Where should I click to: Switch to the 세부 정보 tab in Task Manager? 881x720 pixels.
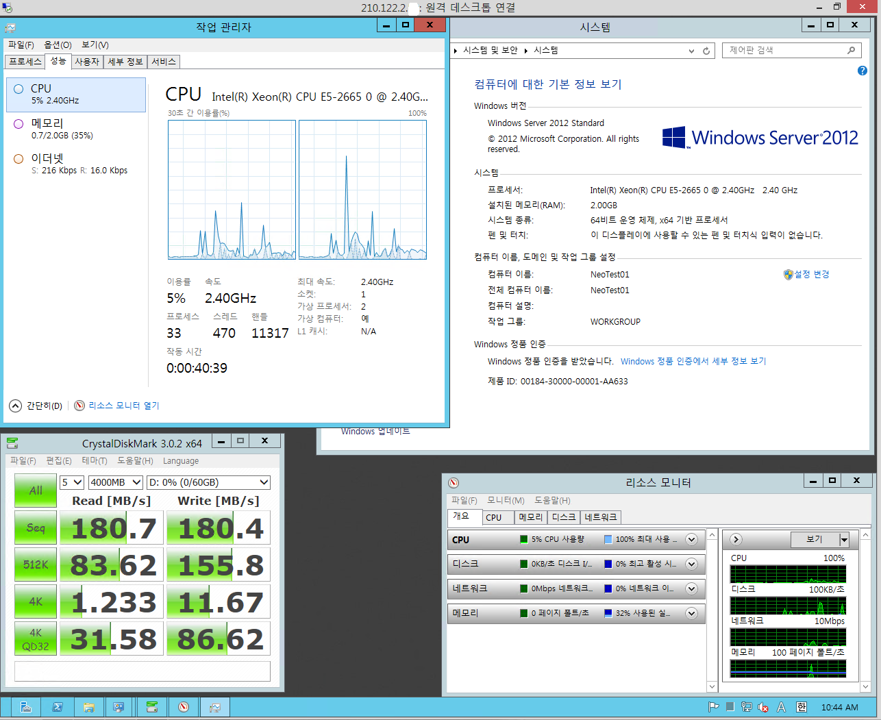point(125,62)
